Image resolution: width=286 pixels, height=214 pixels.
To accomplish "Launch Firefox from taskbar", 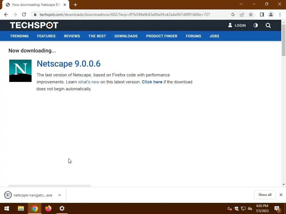I will pyautogui.click(x=48, y=208).
